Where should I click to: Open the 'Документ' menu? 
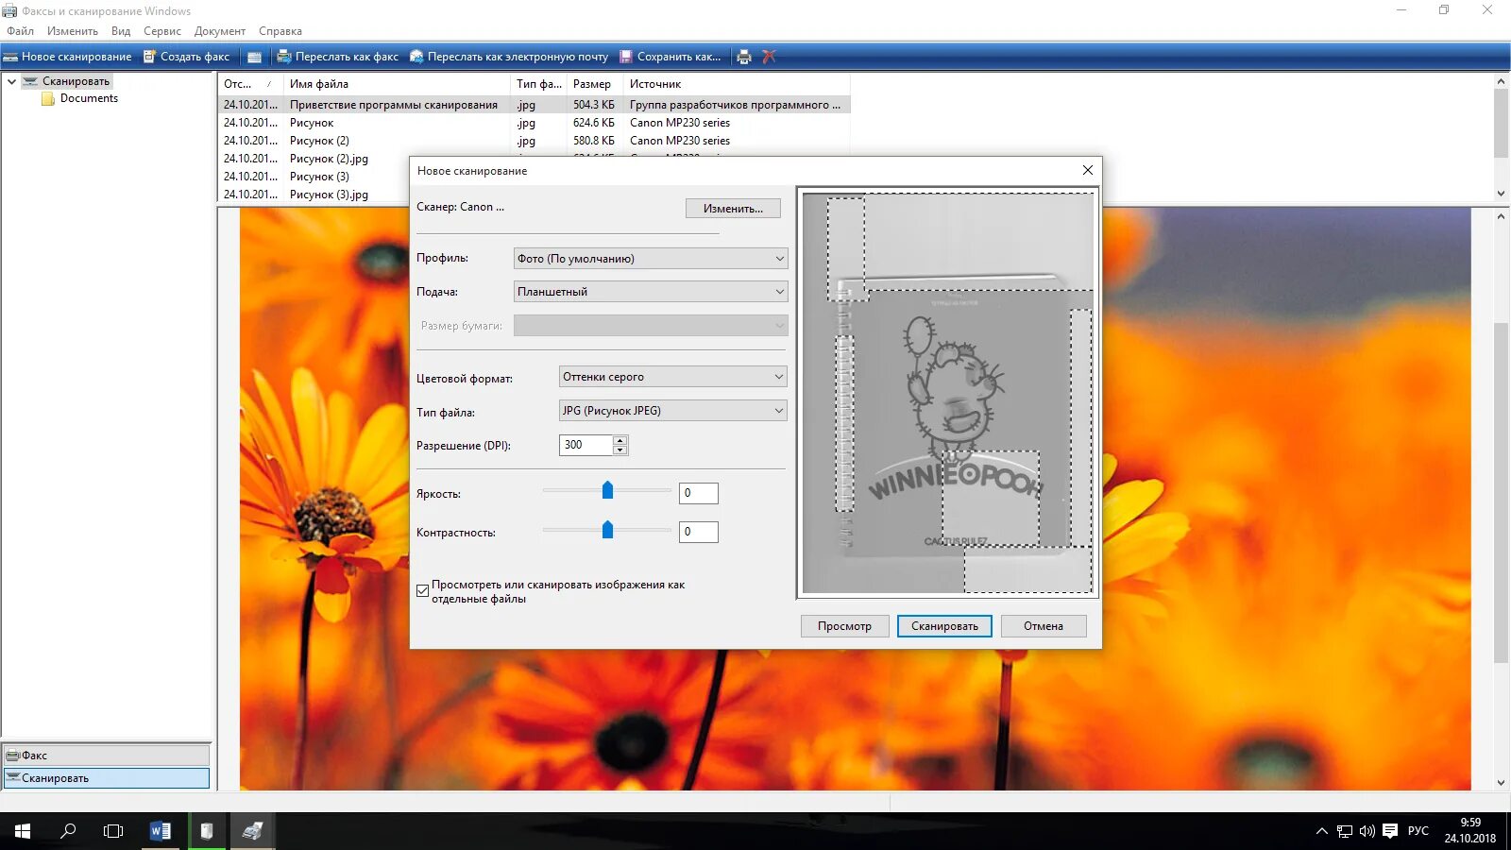coord(220,31)
